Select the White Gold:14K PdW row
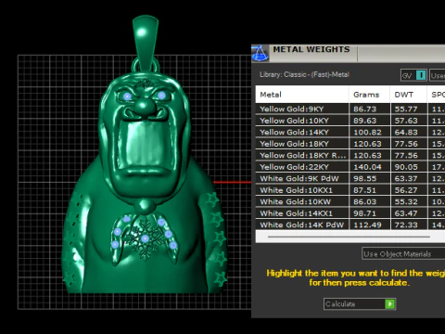The height and width of the screenshot is (334, 445). [x=350, y=225]
